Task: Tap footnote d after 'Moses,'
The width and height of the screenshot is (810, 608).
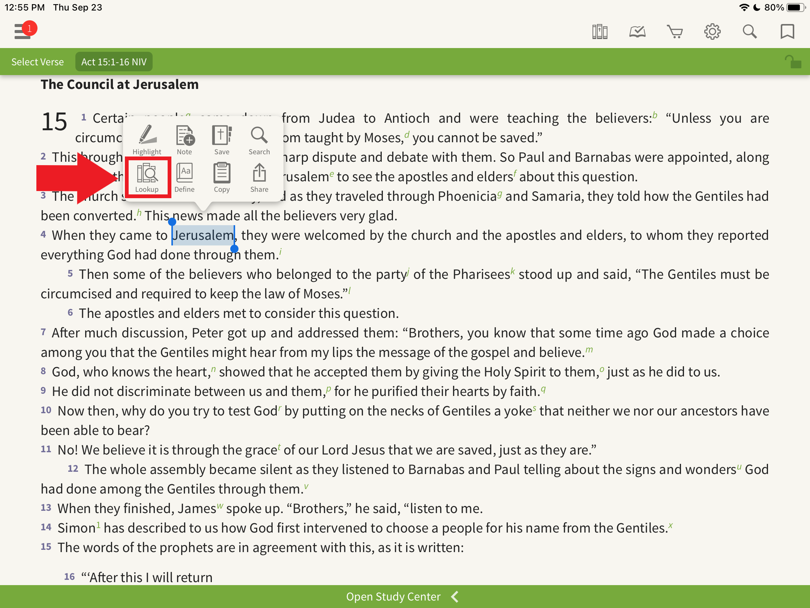Action: (x=406, y=134)
